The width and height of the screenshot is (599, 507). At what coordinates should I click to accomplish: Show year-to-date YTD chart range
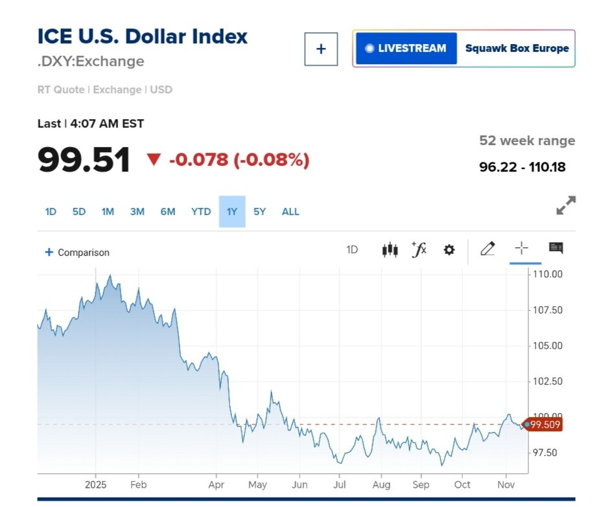(x=201, y=212)
